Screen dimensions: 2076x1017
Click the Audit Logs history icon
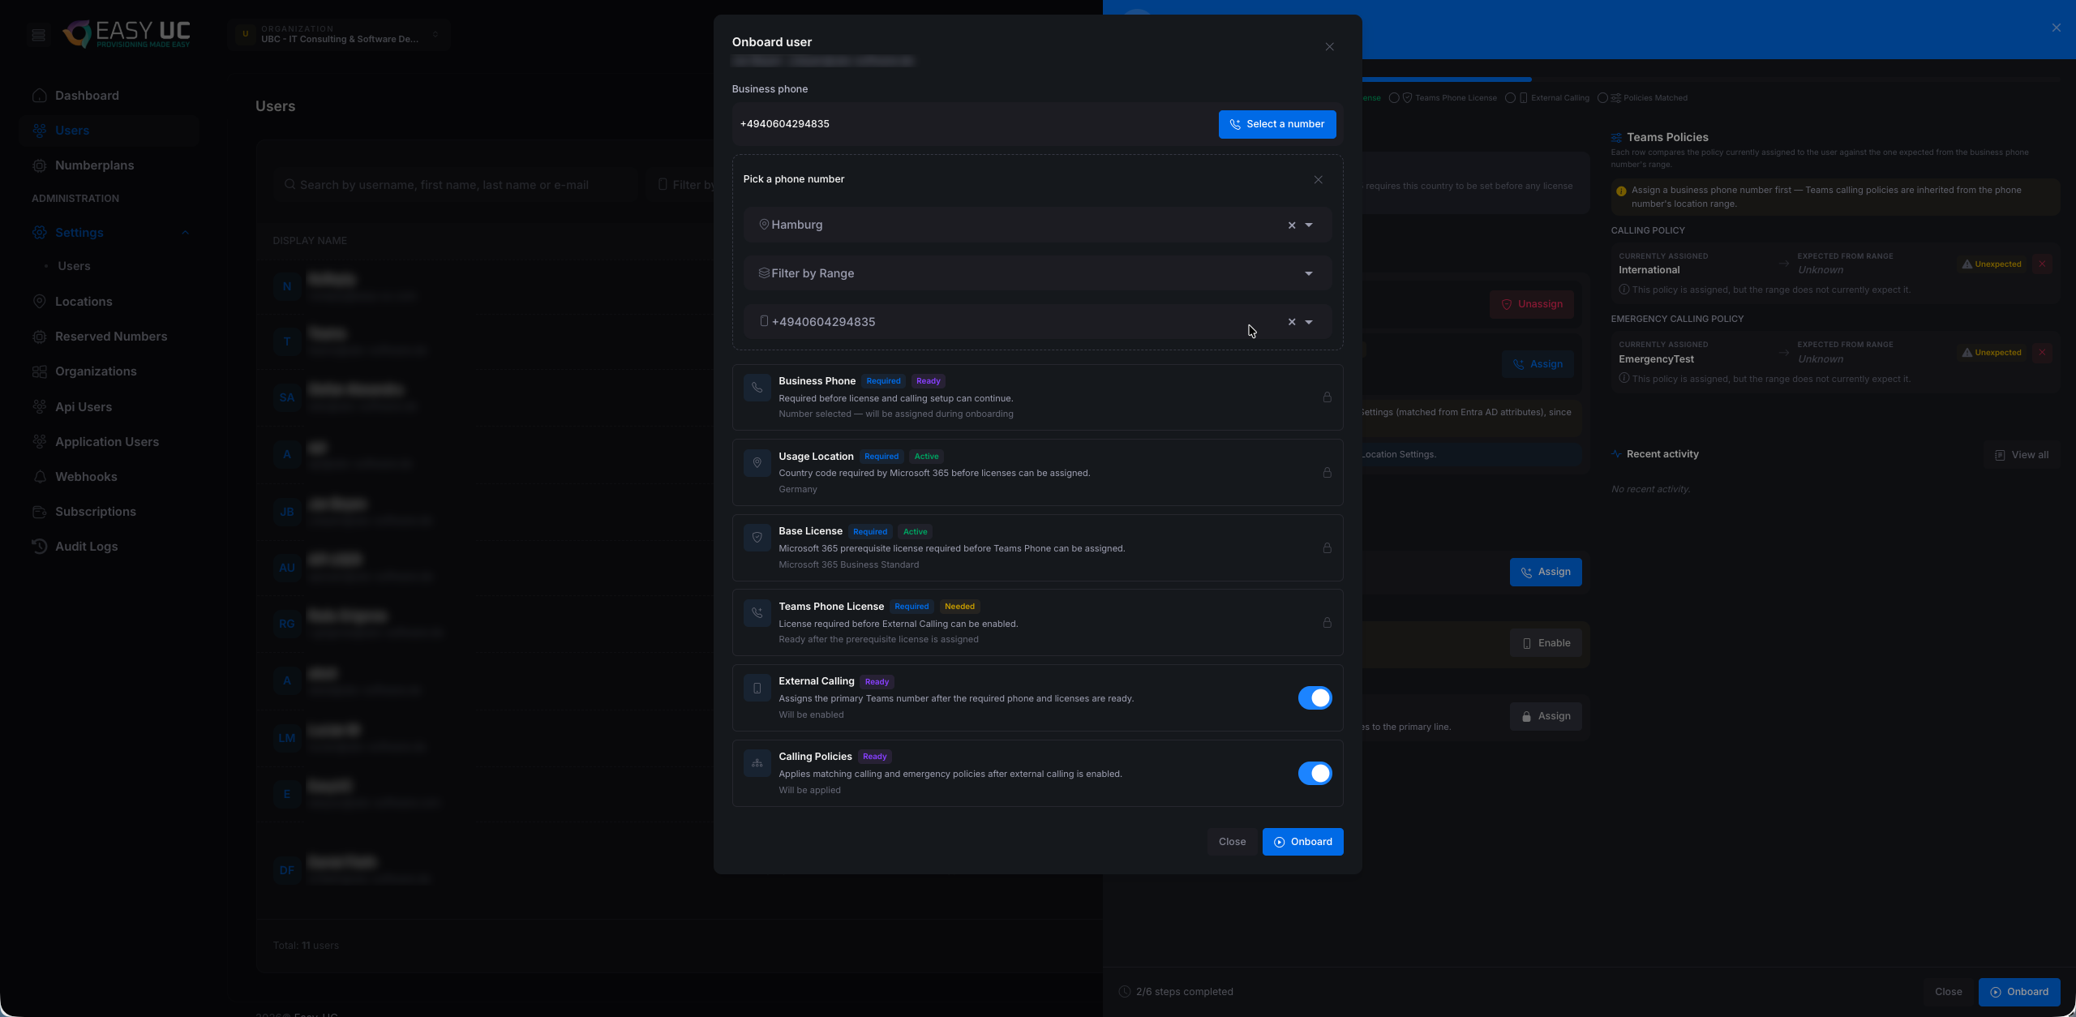tap(39, 547)
